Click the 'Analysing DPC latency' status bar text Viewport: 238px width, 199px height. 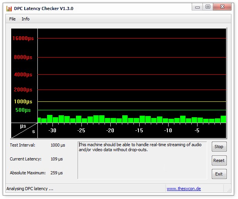30,189
